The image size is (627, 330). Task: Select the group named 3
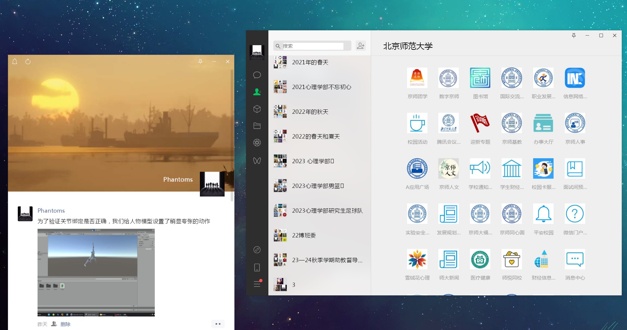click(319, 285)
